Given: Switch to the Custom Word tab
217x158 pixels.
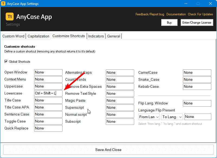Looking at the screenshot, I should click(14, 36).
